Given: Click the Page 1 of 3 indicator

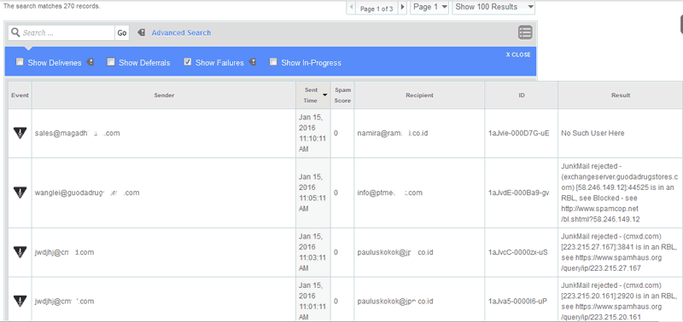Looking at the screenshot, I should [x=377, y=9].
